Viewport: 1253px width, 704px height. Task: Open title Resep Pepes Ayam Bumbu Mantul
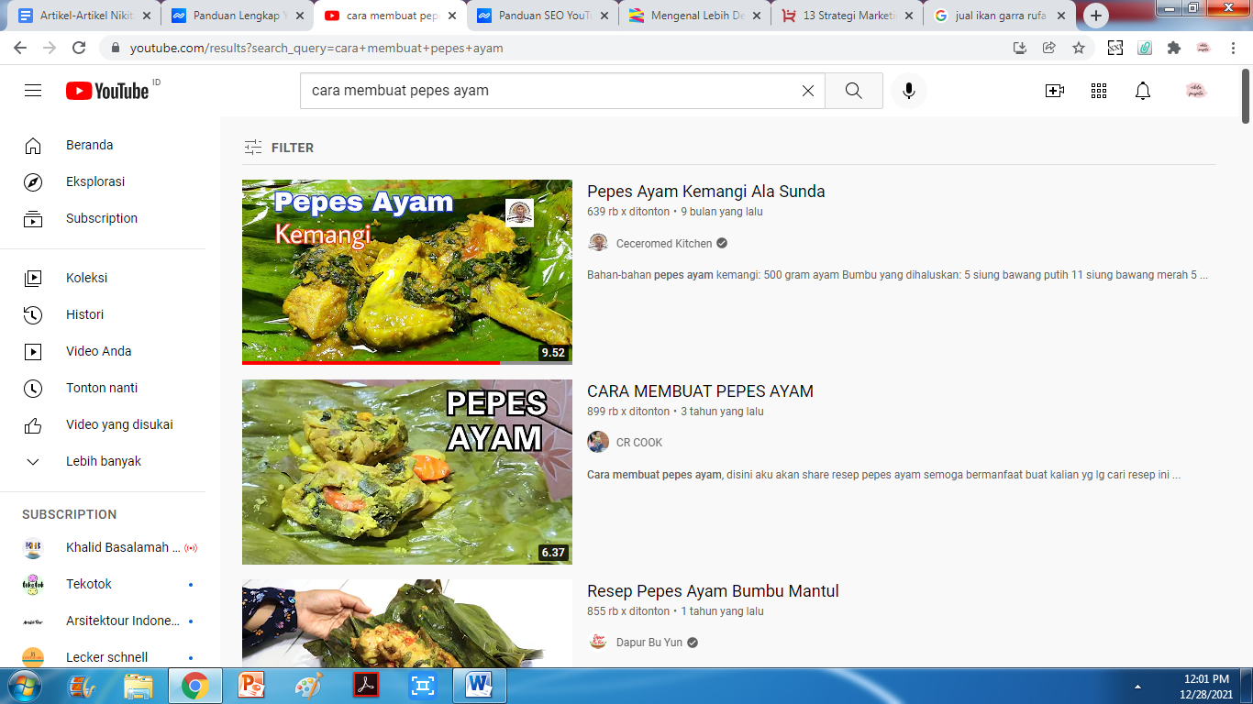click(713, 591)
